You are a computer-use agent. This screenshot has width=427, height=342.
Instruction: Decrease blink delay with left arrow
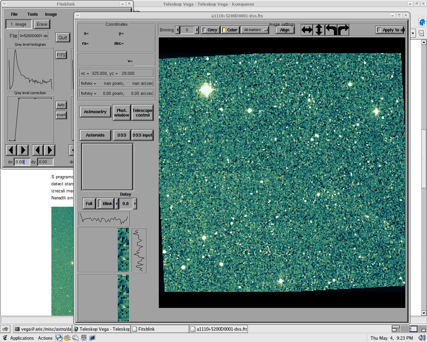(116, 203)
